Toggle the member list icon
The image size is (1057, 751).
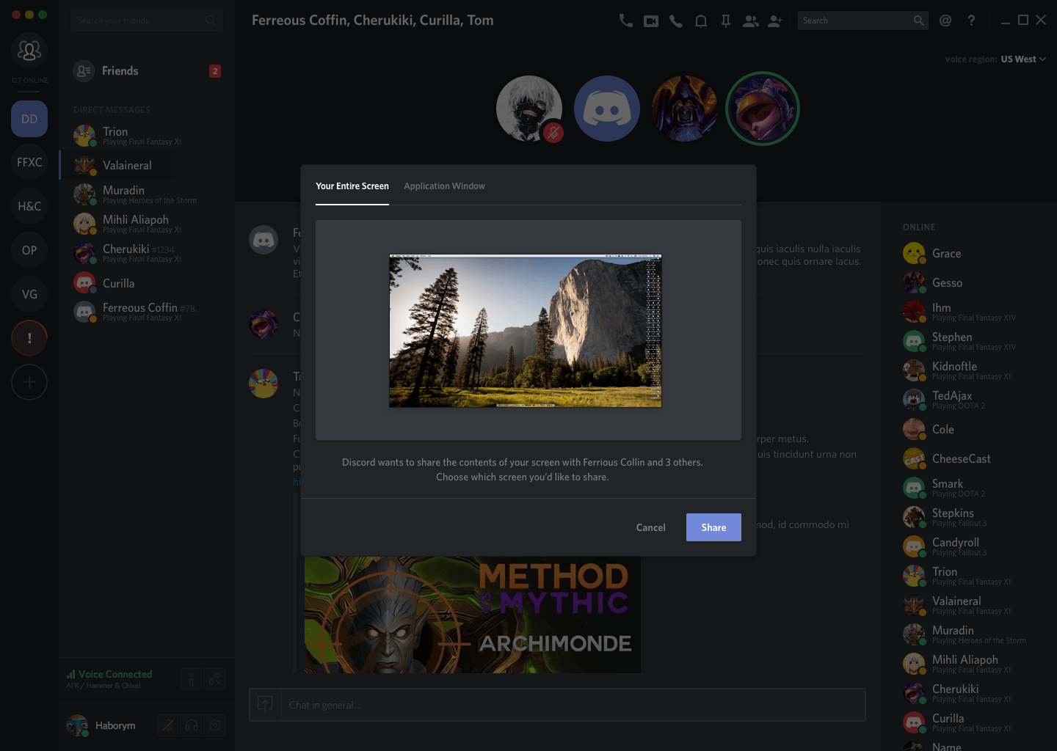pos(750,21)
